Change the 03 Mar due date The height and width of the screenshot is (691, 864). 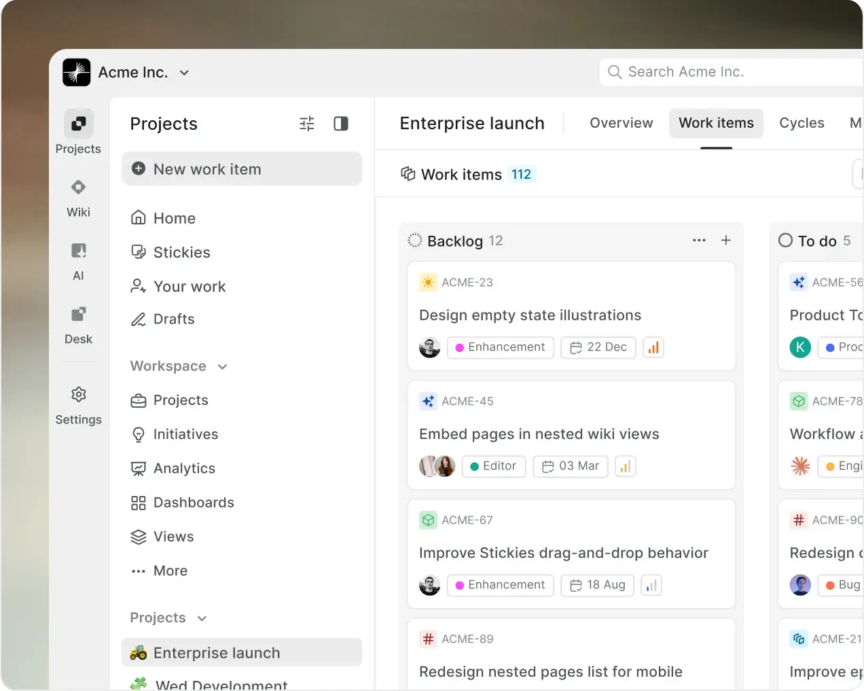pos(571,466)
